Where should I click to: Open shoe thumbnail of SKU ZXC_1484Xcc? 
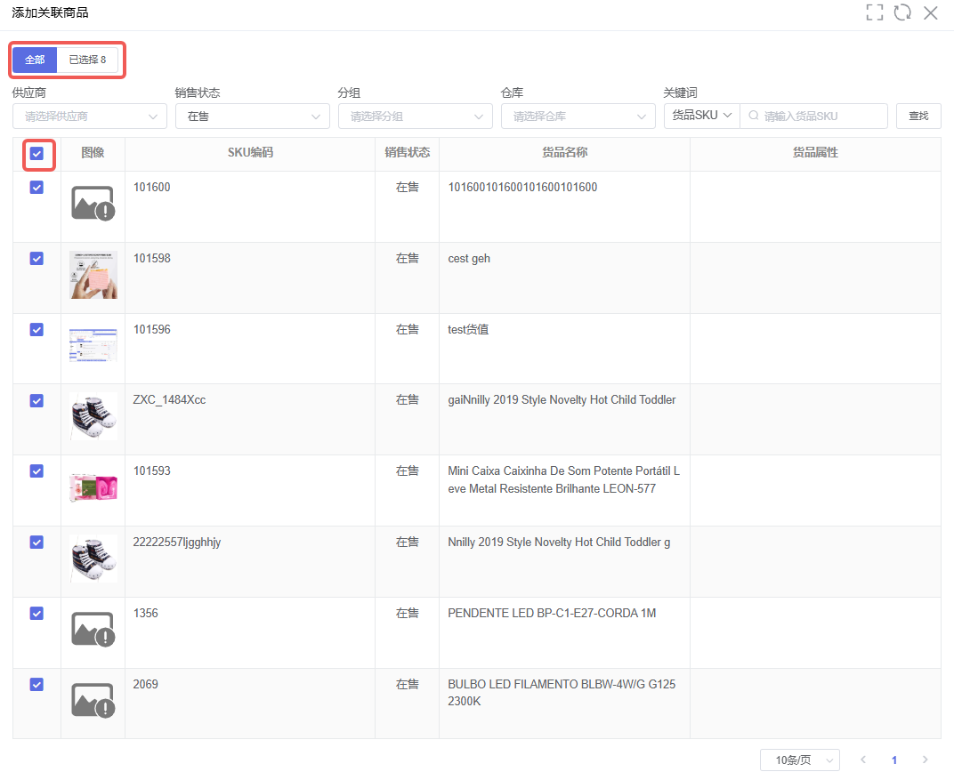pyautogui.click(x=93, y=416)
